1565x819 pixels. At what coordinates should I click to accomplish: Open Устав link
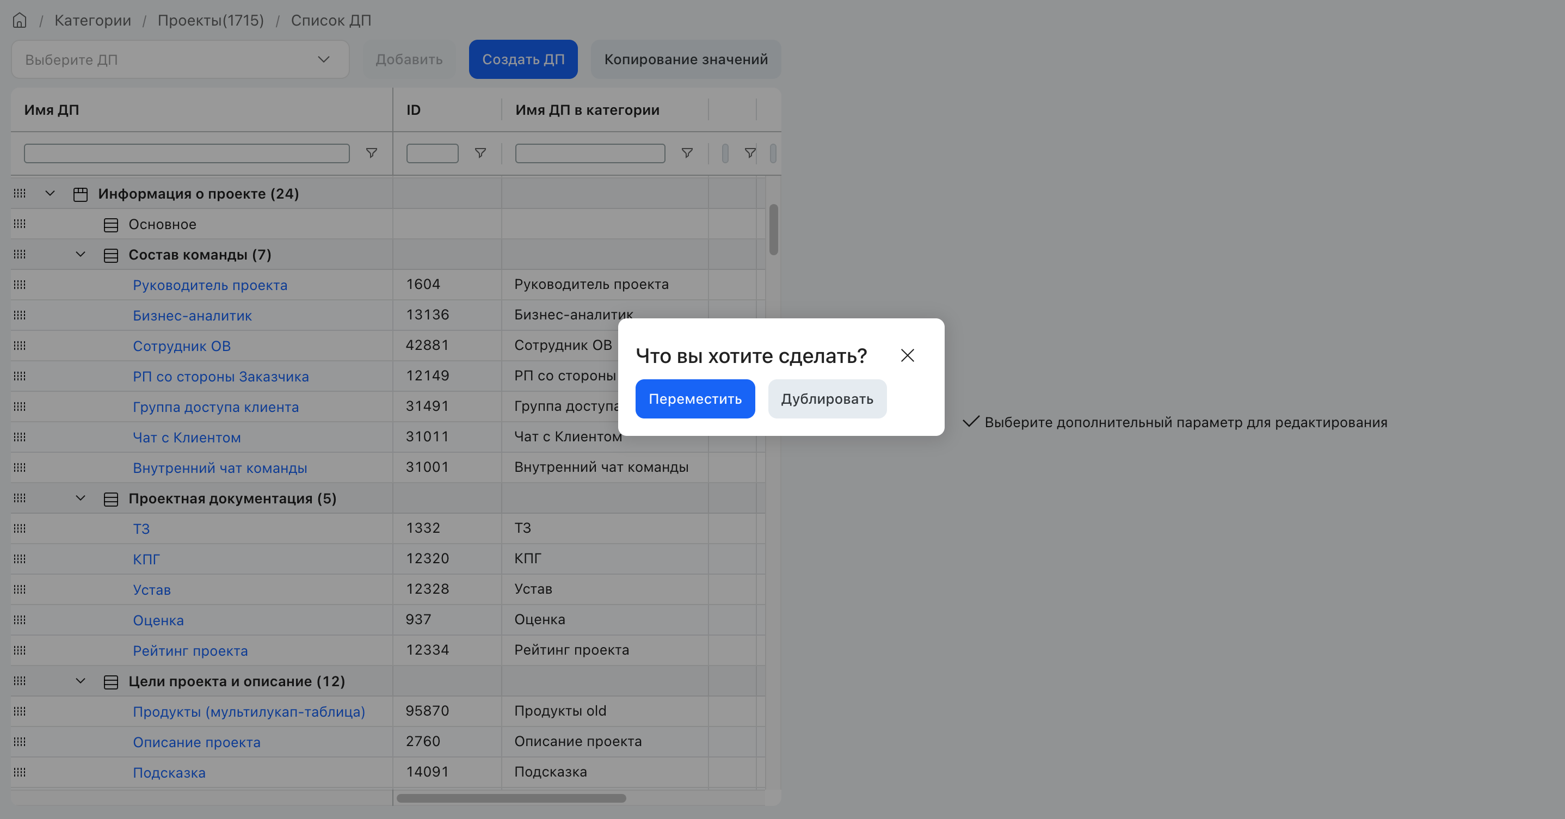[152, 589]
